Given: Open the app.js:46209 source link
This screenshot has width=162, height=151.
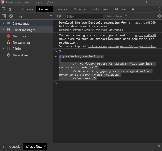Looking at the screenshot, I should tap(145, 23).
